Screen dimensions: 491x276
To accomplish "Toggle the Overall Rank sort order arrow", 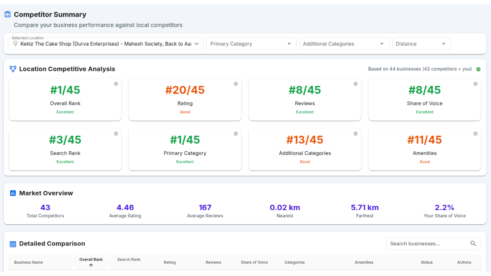I will tap(91, 265).
